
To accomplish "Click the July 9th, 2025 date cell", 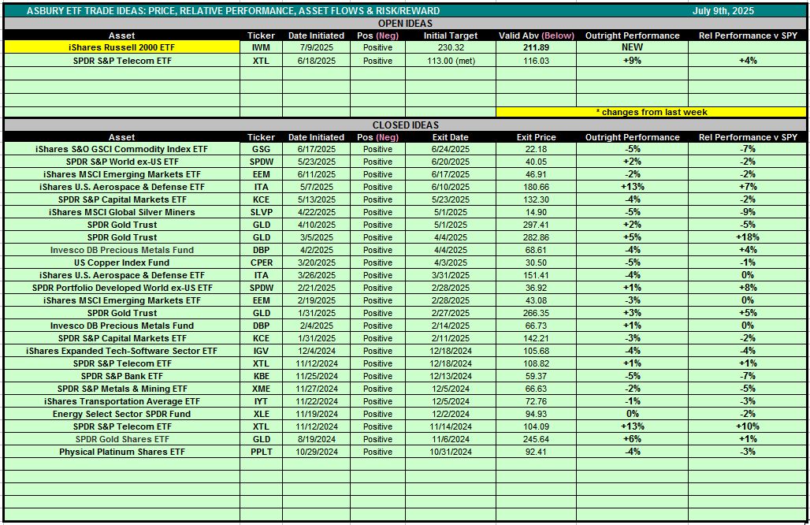I will tap(723, 11).
